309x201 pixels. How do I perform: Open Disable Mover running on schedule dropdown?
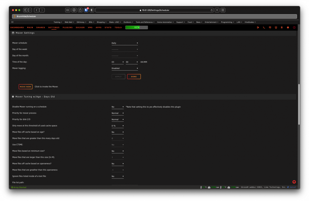118,107
